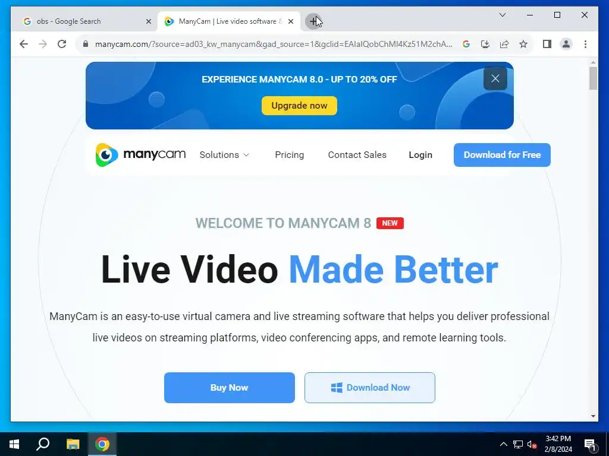
Task: Open the Chrome side panel
Action: 547,44
